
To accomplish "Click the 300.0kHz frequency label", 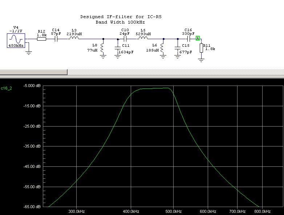I will click(76, 211).
